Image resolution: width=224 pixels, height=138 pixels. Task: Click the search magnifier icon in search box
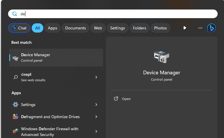click(x=14, y=14)
